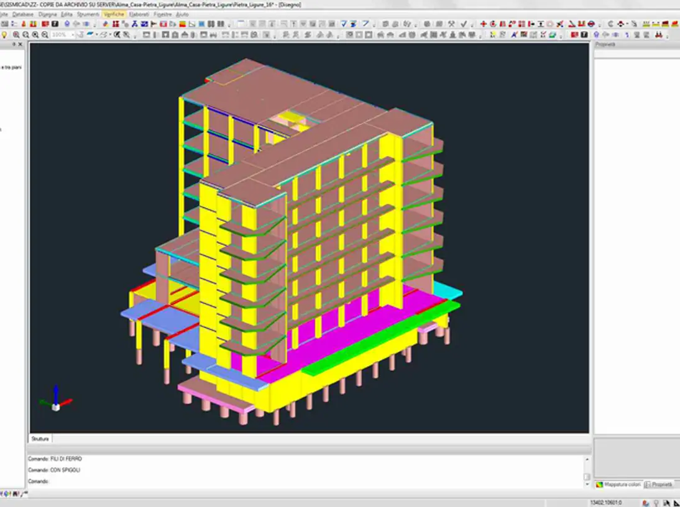Open the Elaborati menu

138,14
